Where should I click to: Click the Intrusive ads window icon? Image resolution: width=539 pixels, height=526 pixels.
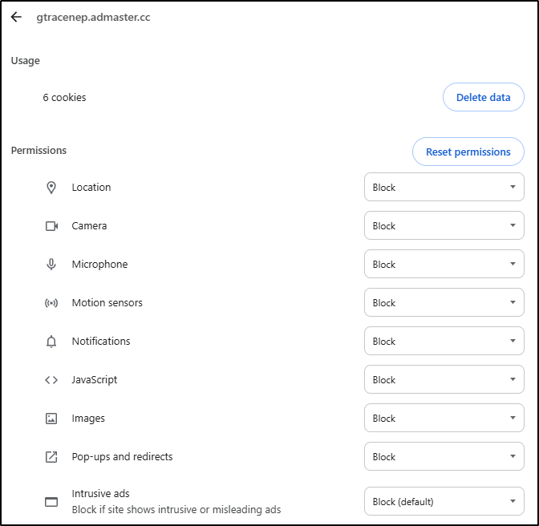pyautogui.click(x=51, y=502)
